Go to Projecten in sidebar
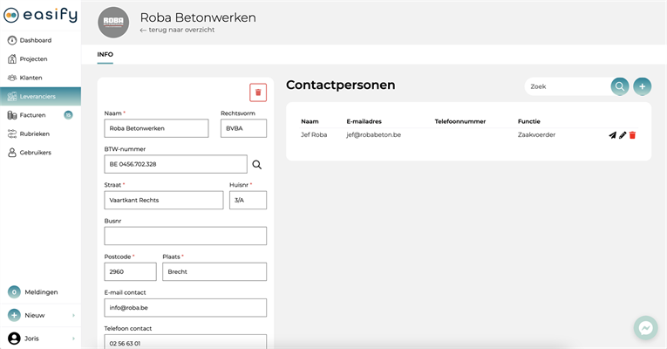 pos(33,58)
